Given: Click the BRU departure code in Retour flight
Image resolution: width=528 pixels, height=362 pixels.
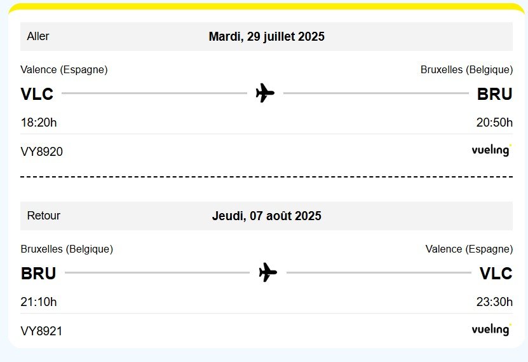Looking at the screenshot, I should [x=38, y=274].
